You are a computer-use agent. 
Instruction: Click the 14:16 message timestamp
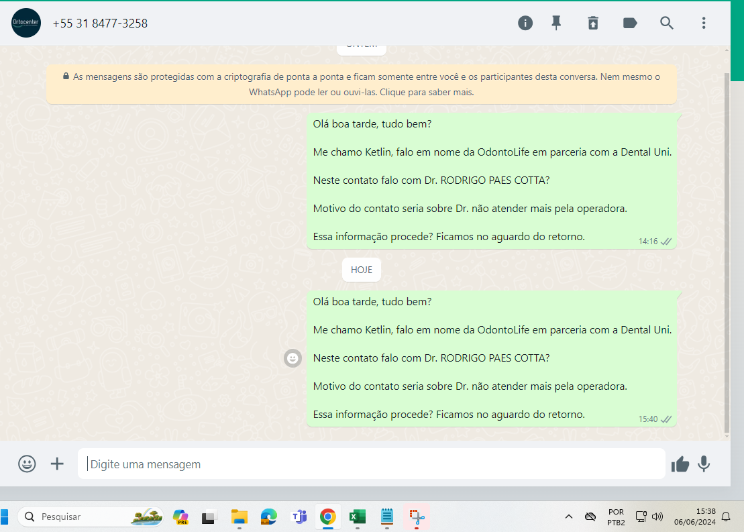[x=647, y=241]
